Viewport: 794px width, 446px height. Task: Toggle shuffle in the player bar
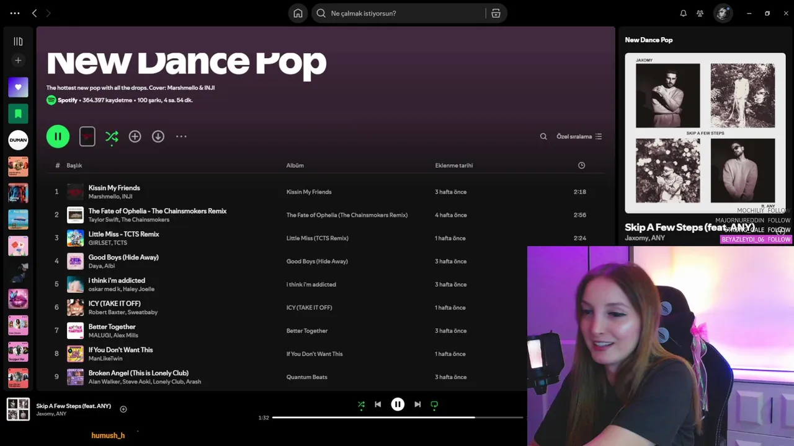pyautogui.click(x=361, y=404)
